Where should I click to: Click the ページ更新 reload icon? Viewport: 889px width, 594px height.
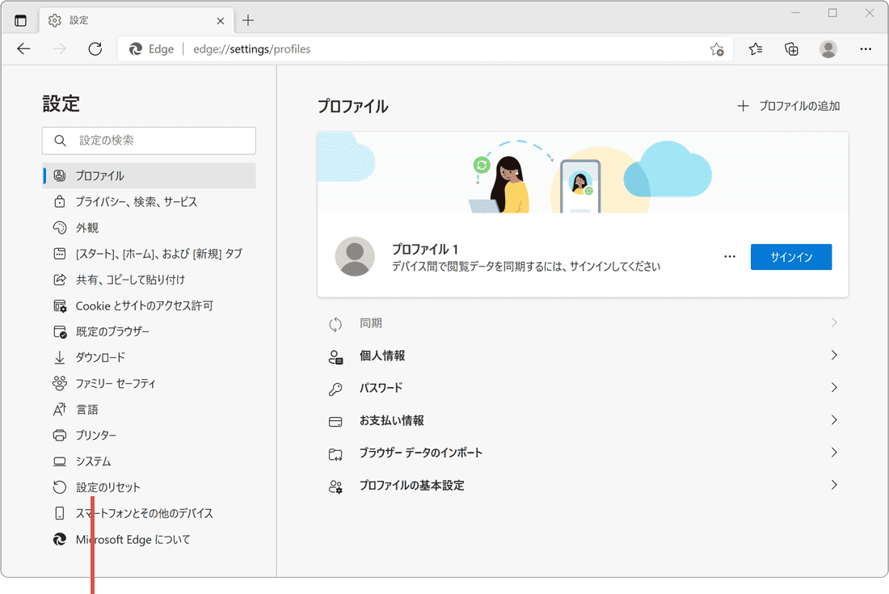[95, 48]
